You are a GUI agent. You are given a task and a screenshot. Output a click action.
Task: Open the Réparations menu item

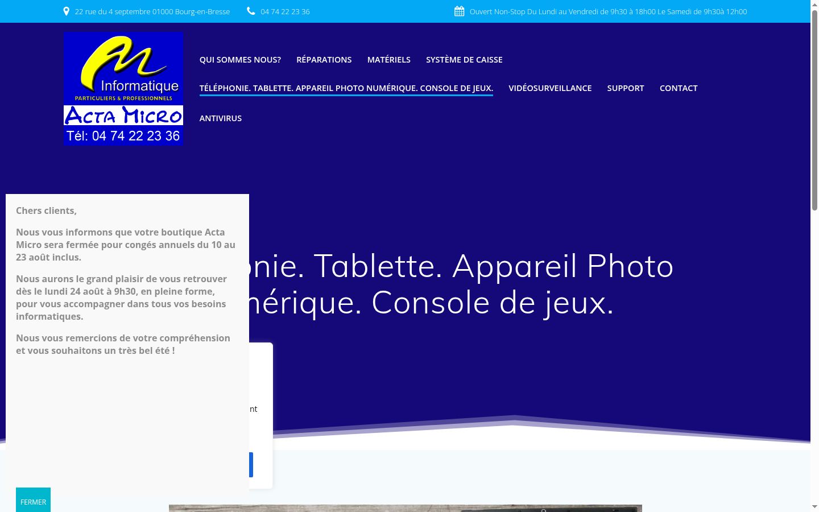click(324, 60)
